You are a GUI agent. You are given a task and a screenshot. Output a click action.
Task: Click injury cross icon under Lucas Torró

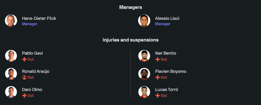tap(157, 95)
